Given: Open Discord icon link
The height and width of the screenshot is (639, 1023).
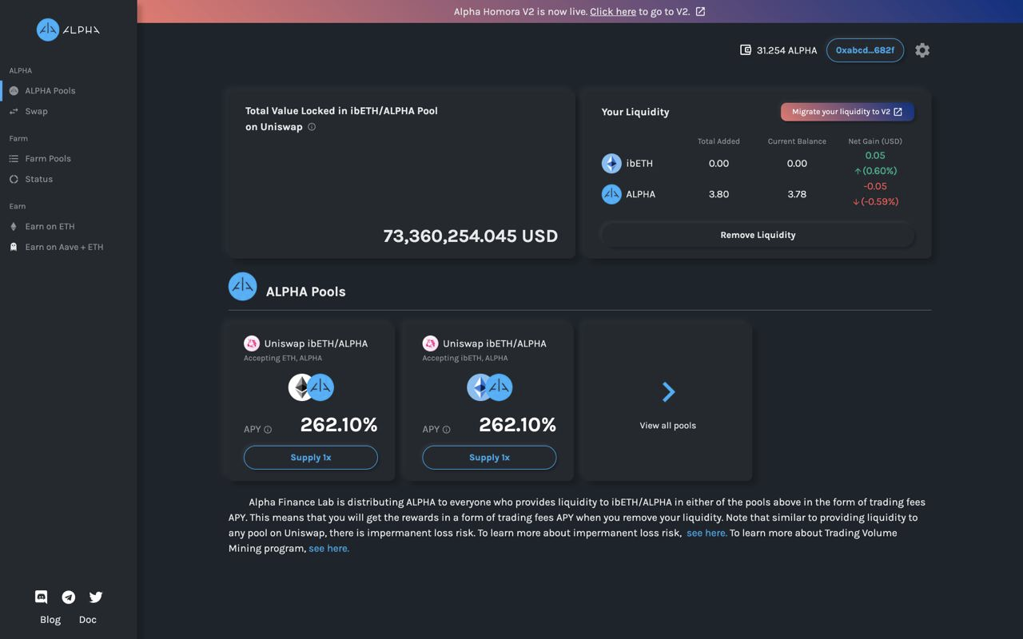Looking at the screenshot, I should (42, 597).
